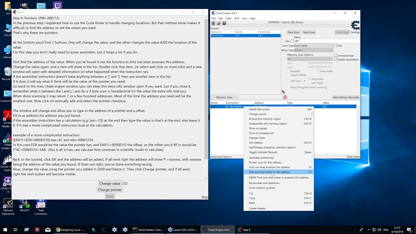Open Total Commander desktop shortcut
Viewport: 416px width, 234px height.
point(41,207)
